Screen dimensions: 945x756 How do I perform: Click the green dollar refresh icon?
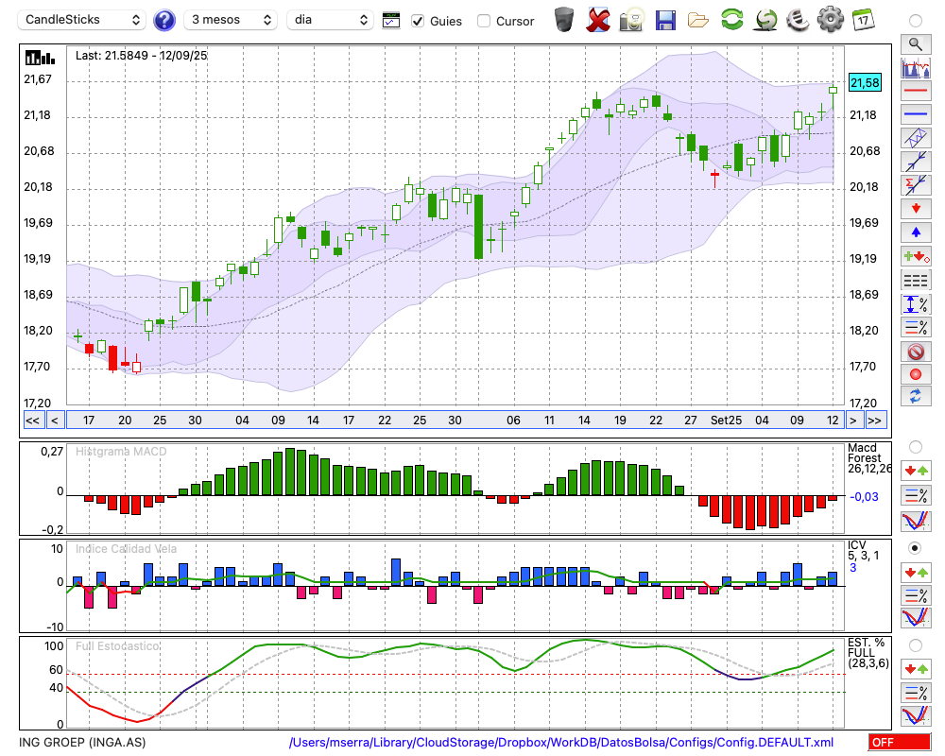(766, 20)
